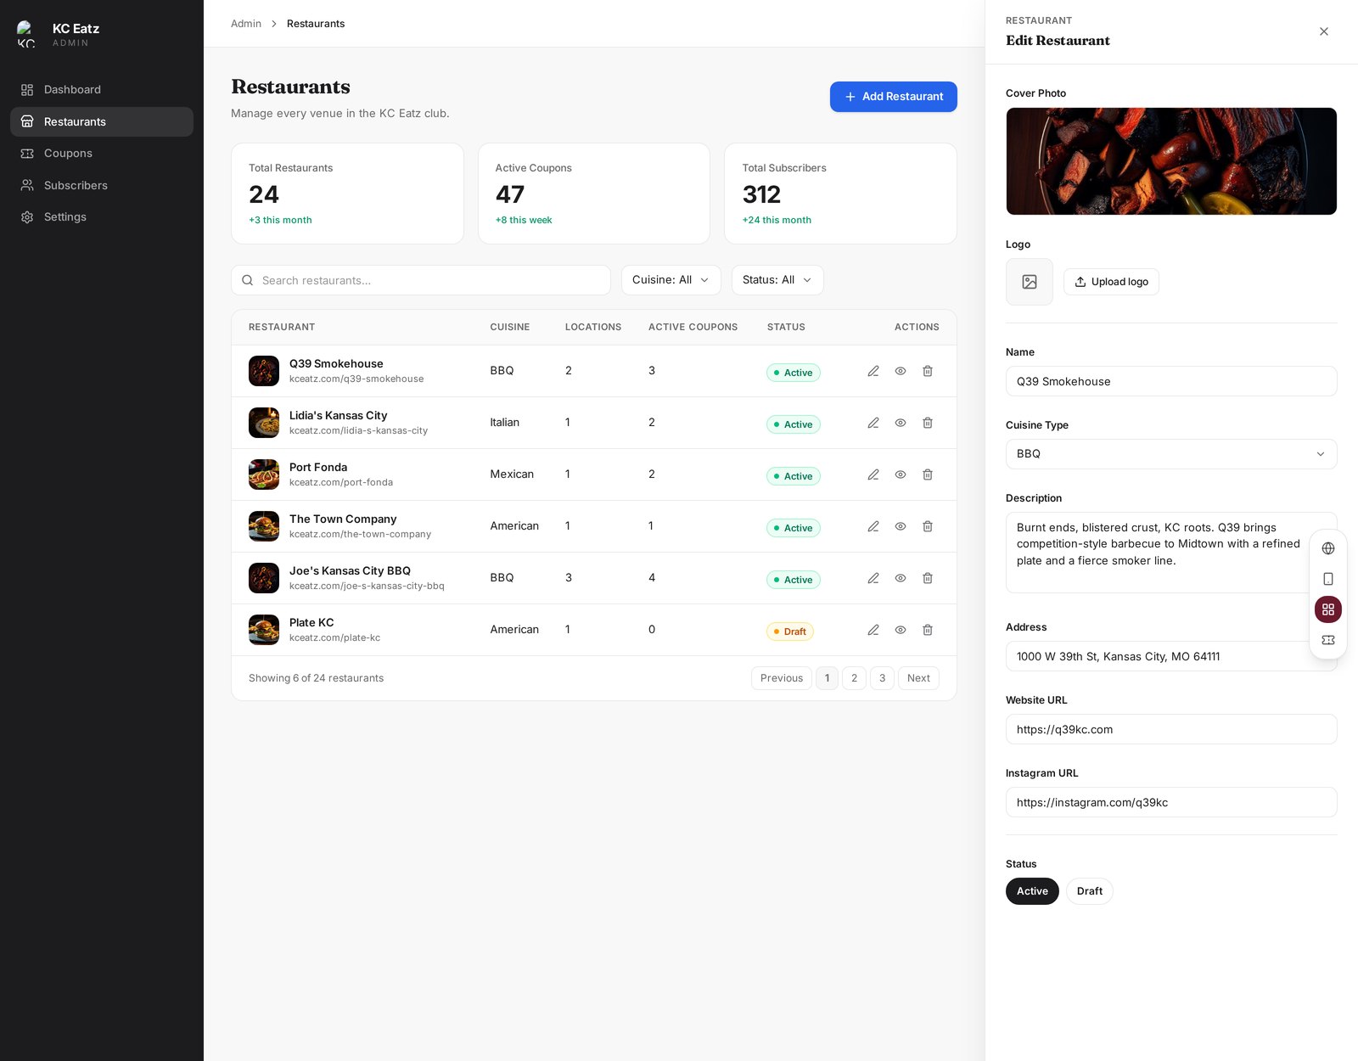Click the Upload logo button
The height and width of the screenshot is (1061, 1358).
[x=1111, y=282]
